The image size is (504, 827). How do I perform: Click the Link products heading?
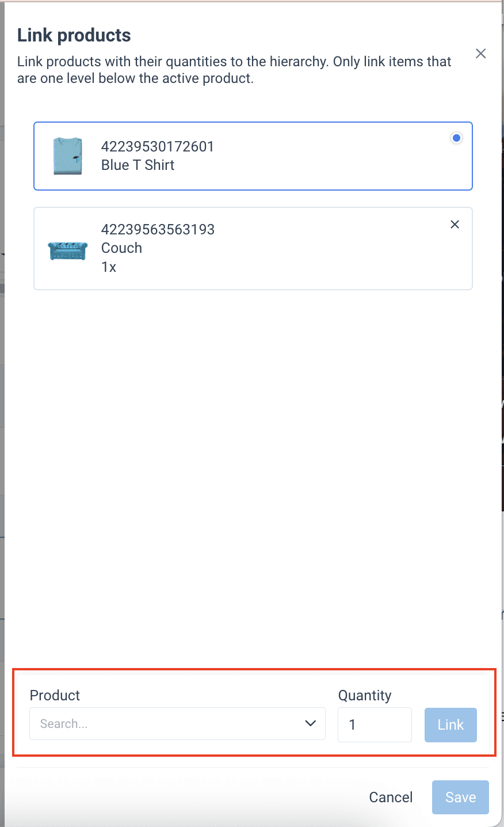[x=74, y=35]
